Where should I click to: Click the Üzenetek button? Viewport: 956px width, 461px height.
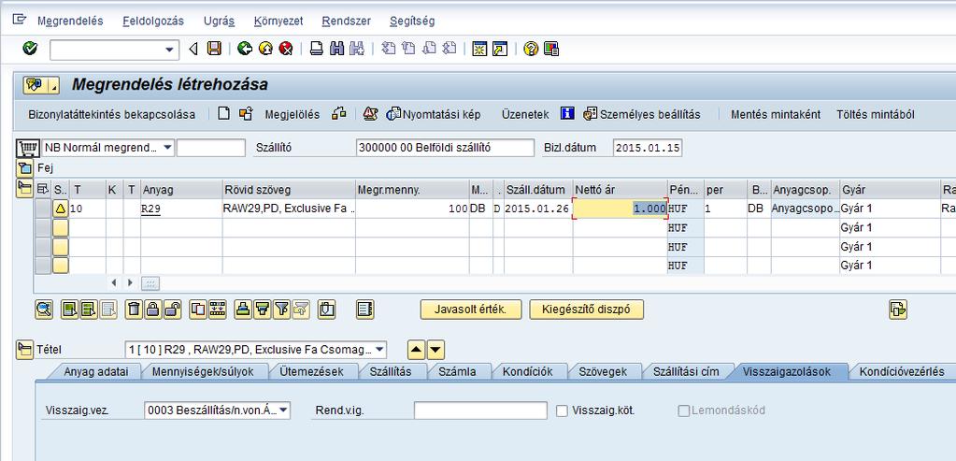[x=525, y=114]
